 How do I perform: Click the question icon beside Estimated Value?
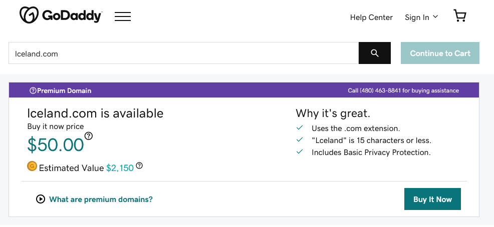click(139, 165)
